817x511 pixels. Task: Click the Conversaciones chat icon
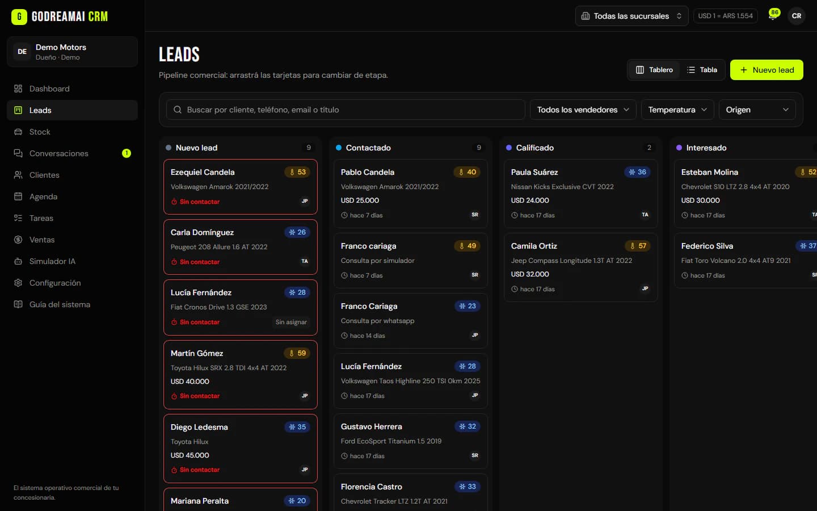(18, 153)
